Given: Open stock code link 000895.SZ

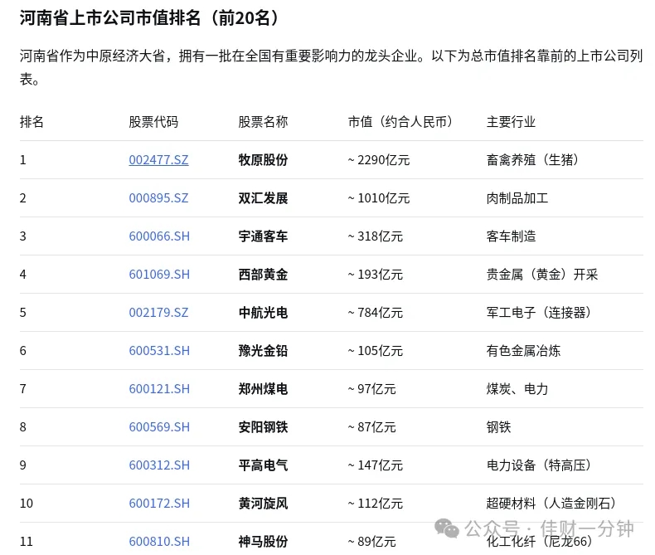Looking at the screenshot, I should point(158,197).
